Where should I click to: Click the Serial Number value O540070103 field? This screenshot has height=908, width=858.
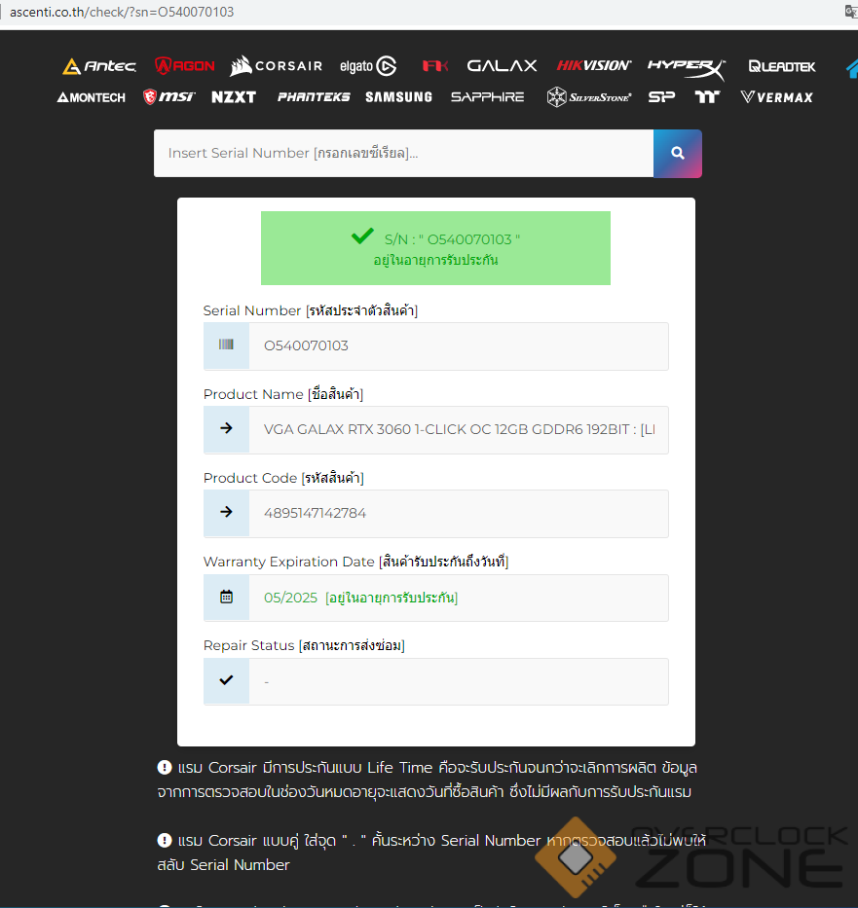[459, 345]
